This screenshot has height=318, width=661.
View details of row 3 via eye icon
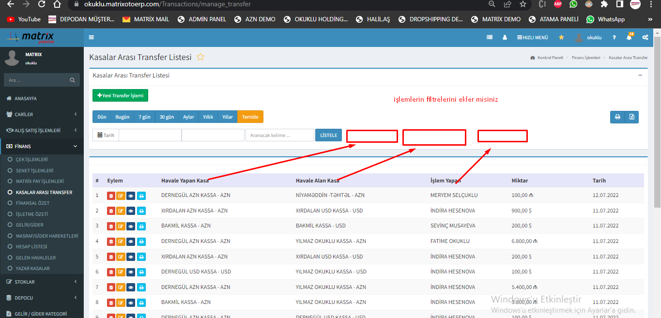click(x=131, y=226)
